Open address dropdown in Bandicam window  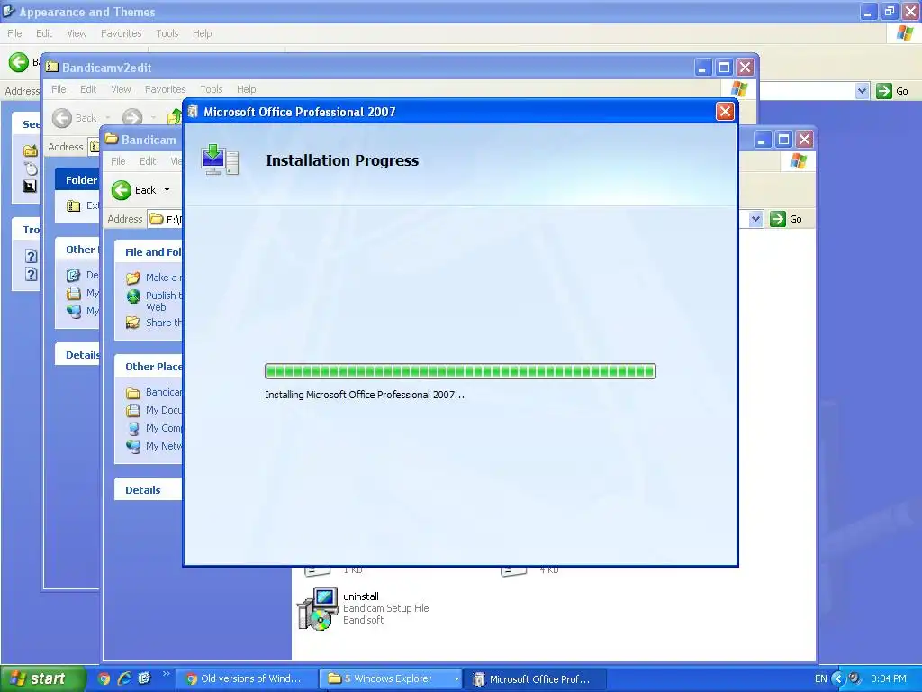(755, 219)
